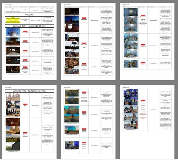
Task: Select the wooden beam scaffolding image
Action: pos(72,62)
